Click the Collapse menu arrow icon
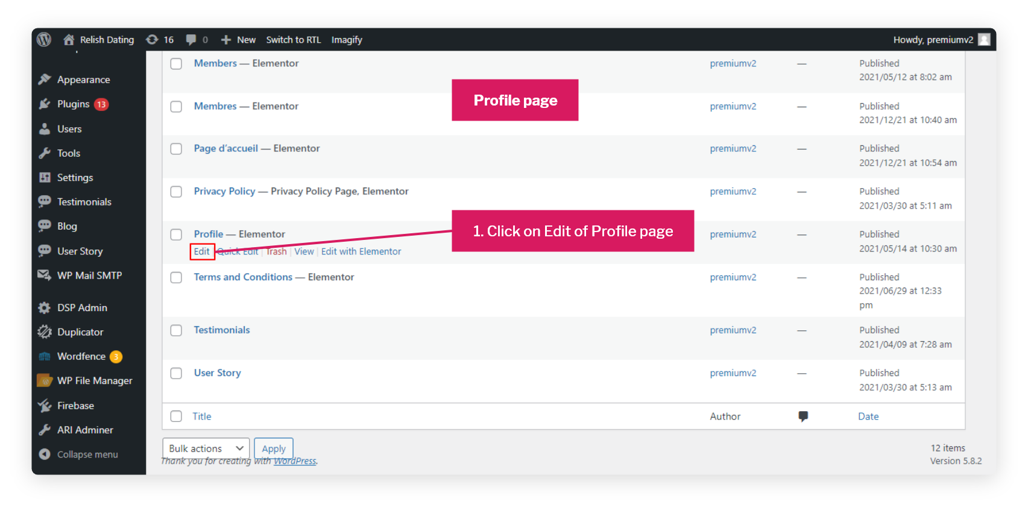The width and height of the screenshot is (1028, 510). 45,454
